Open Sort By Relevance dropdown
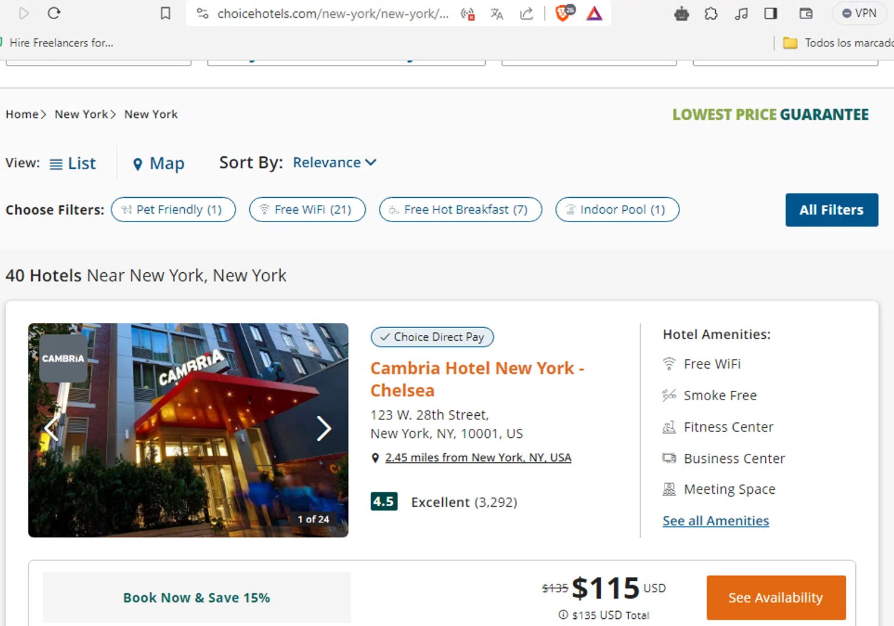894x626 pixels. [x=334, y=163]
